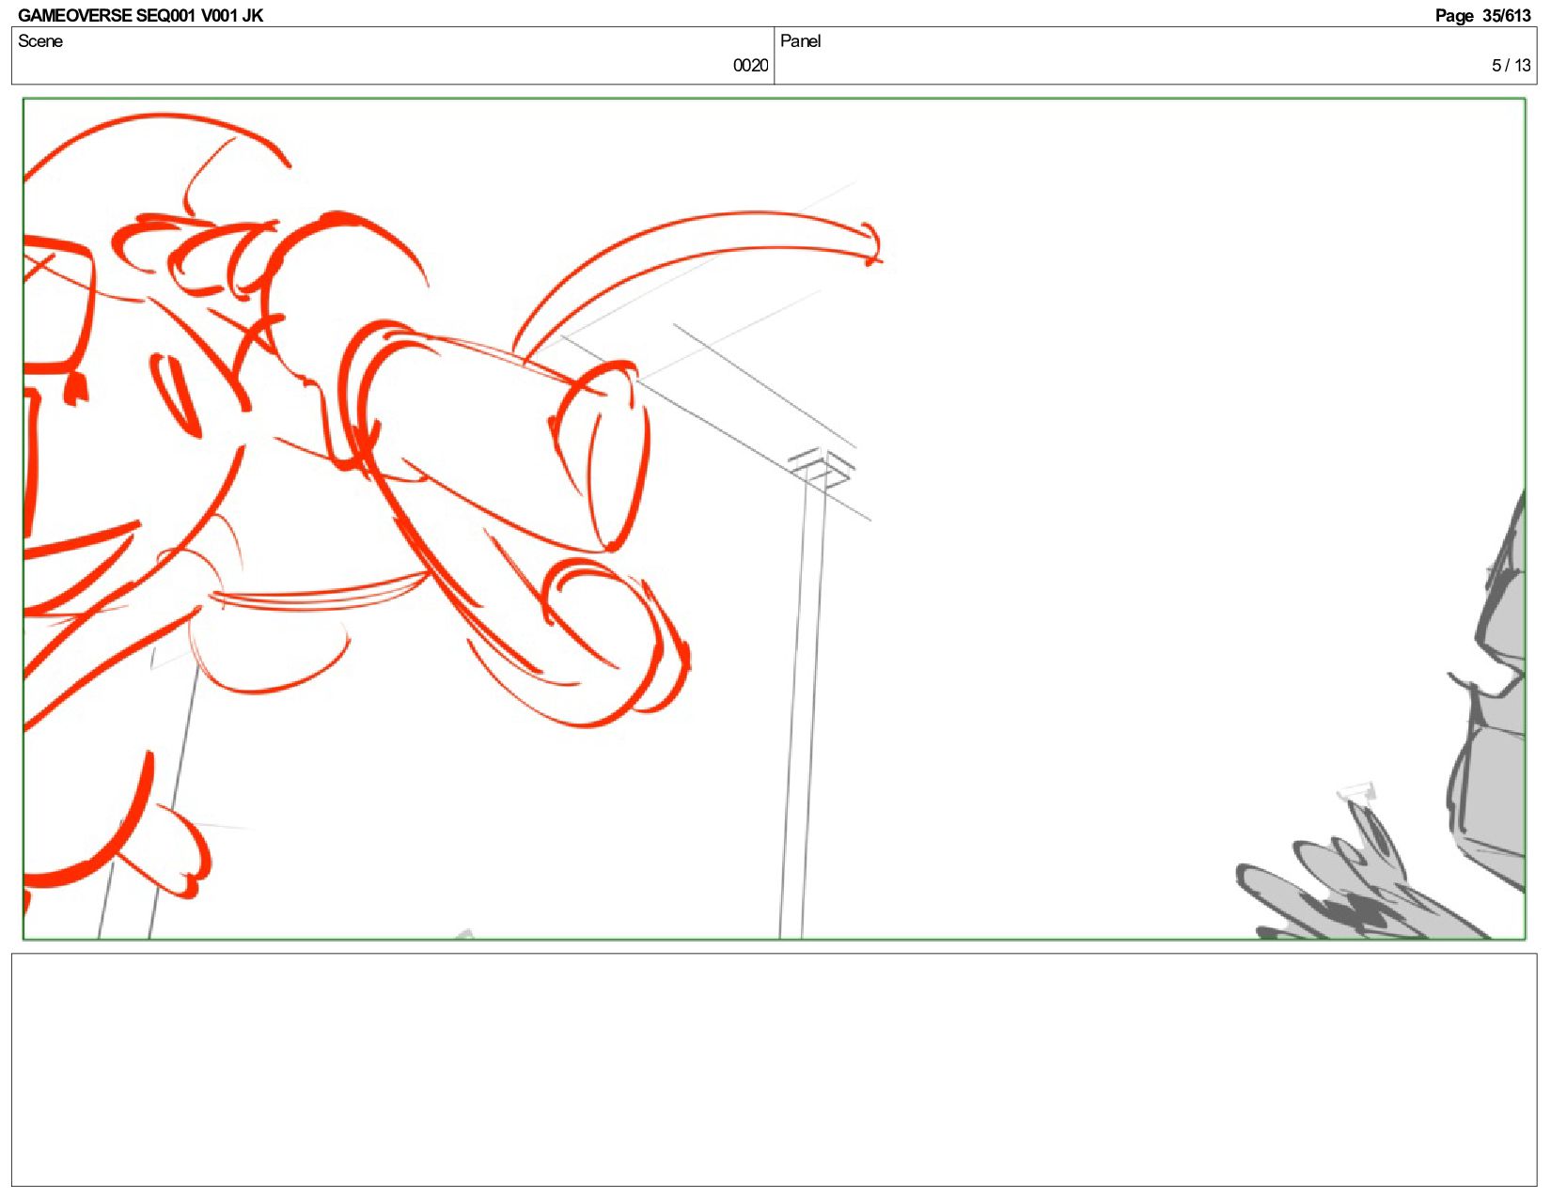The image size is (1551, 1198).
Task: Click the panel count 5 / 13
Action: [1511, 66]
